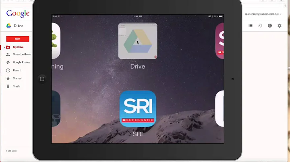This screenshot has width=290, height=162.
Task: Click the Trash bin icon
Action: [x=8, y=86]
